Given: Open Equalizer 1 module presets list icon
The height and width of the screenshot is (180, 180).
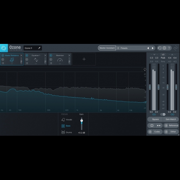Looking at the screenshot, I should point(27,63).
